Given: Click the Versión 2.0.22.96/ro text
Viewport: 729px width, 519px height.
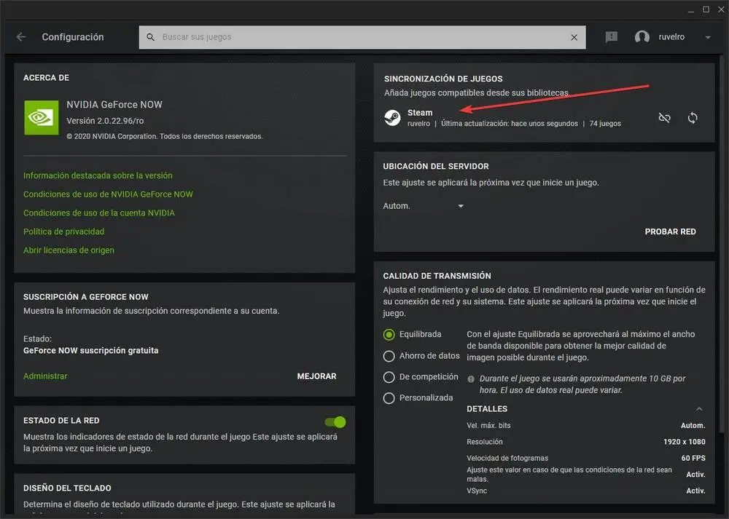Looking at the screenshot, I should pyautogui.click(x=105, y=121).
